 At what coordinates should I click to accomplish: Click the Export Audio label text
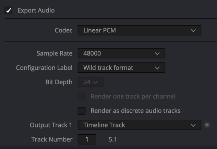(x=36, y=10)
